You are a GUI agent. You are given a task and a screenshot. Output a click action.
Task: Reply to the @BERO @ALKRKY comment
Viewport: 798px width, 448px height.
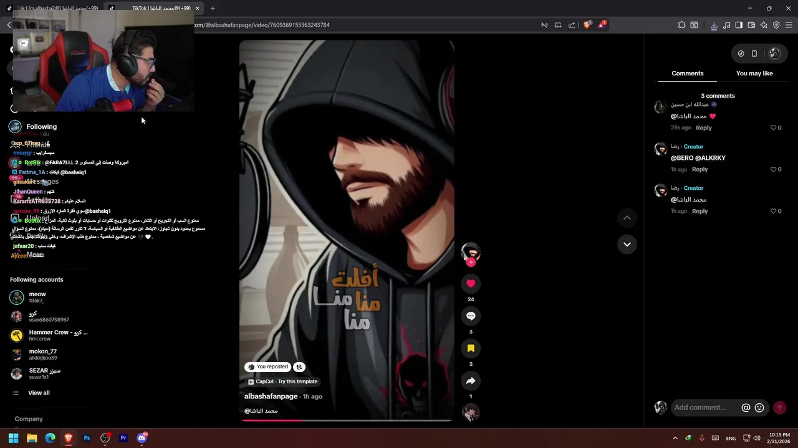[x=699, y=169]
